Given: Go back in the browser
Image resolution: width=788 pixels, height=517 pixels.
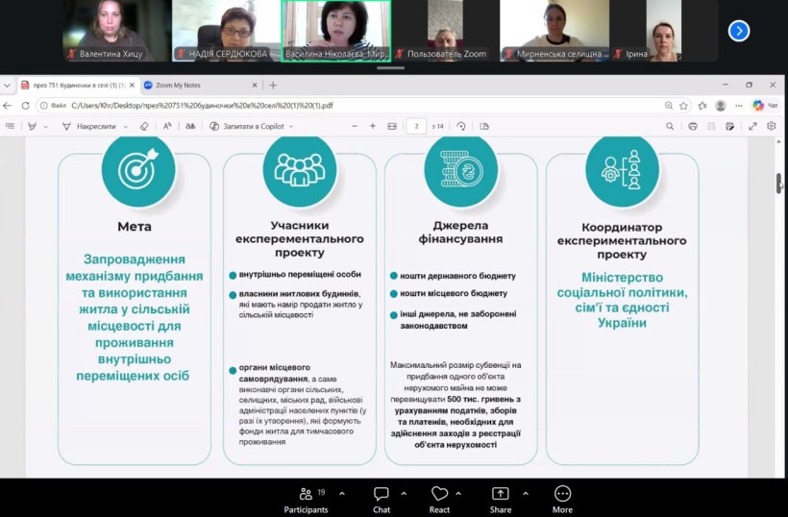Looking at the screenshot, I should coord(7,106).
